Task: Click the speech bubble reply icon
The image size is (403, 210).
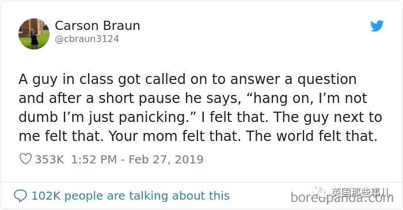Action: [x=20, y=196]
